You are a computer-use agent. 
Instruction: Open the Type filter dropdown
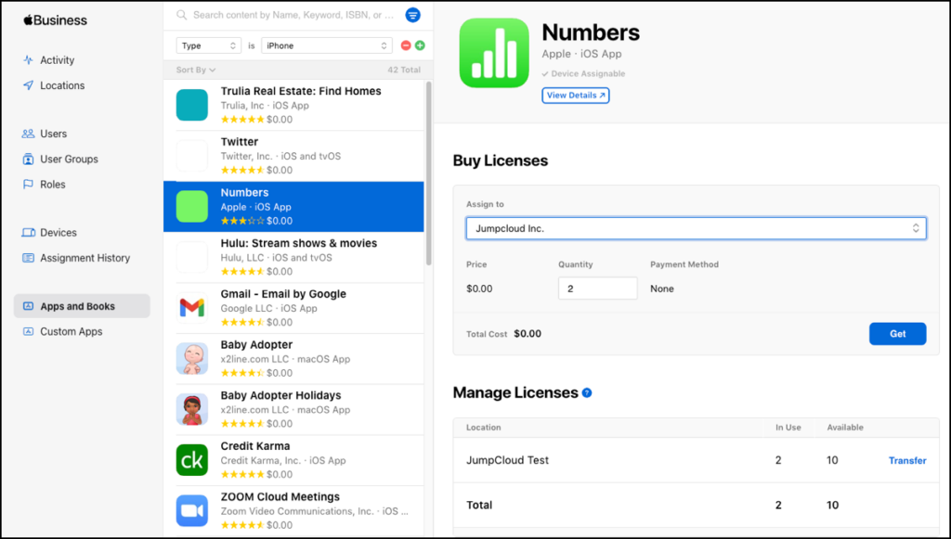click(x=208, y=45)
